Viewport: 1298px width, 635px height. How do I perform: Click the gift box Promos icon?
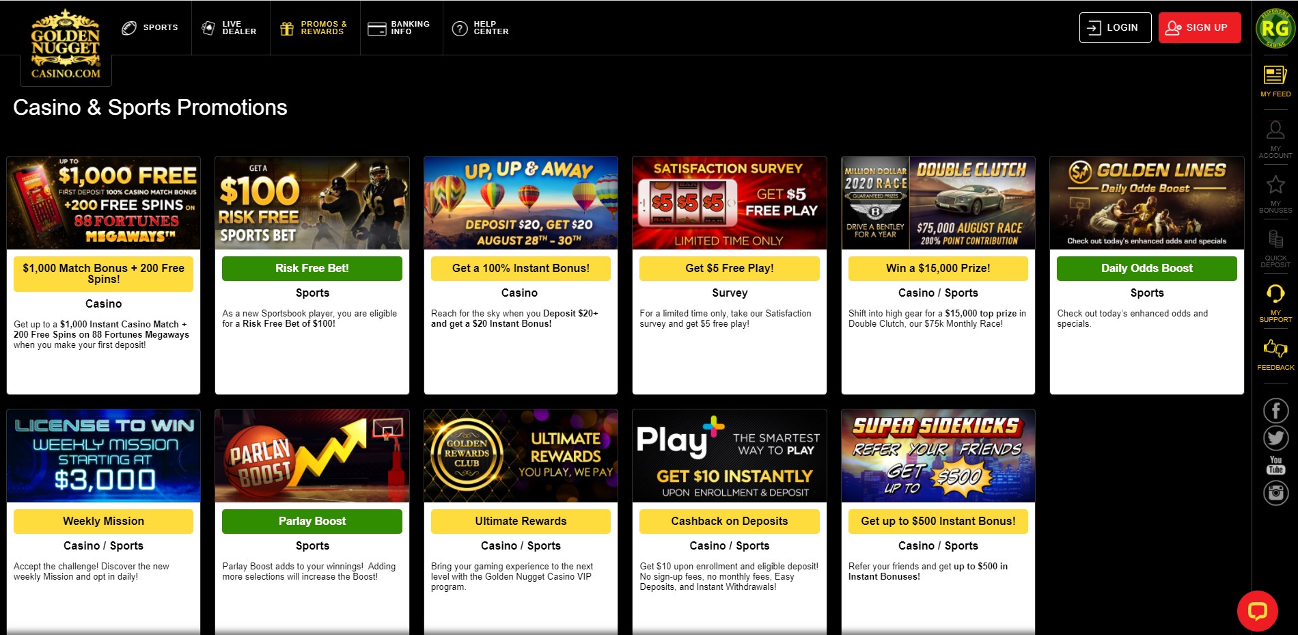pyautogui.click(x=287, y=28)
